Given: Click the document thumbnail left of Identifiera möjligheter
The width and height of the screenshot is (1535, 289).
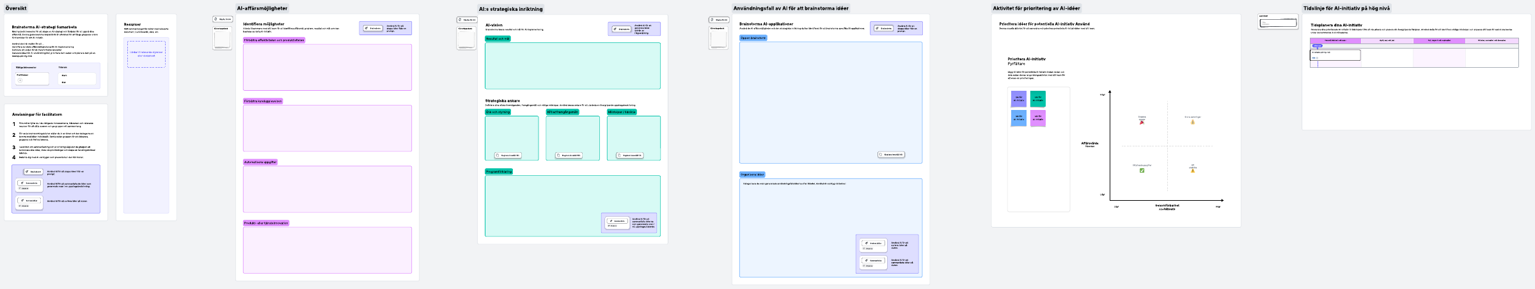Looking at the screenshot, I should [x=223, y=38].
